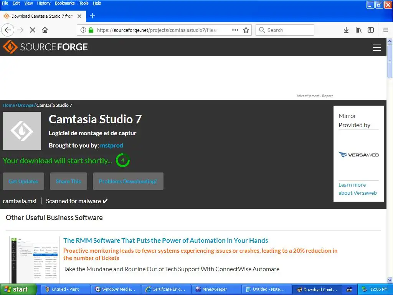This screenshot has height=295, width=393.
Task: Click the 12:06 PM system clock
Action: point(379,290)
